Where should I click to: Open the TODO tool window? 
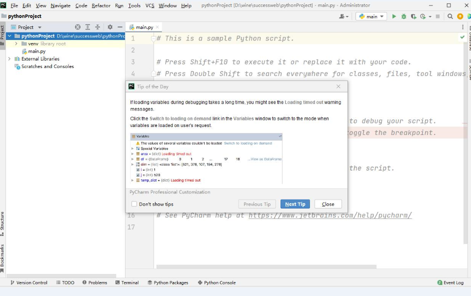click(x=65, y=282)
